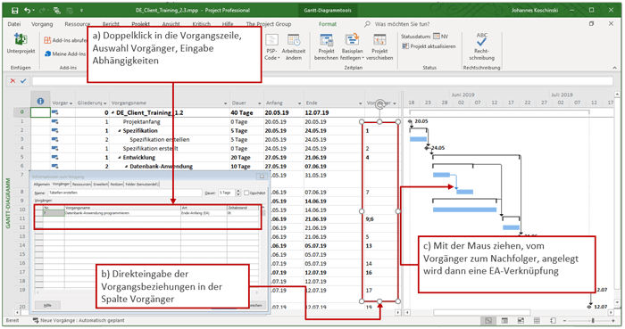This screenshot has height=329, width=625.
Task: Toggle the Geschätzt checkbox in dialog
Action: click(246, 193)
